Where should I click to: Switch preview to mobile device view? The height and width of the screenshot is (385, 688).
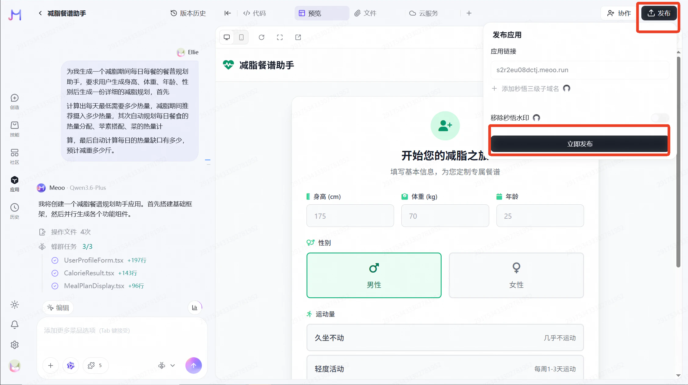(x=241, y=37)
